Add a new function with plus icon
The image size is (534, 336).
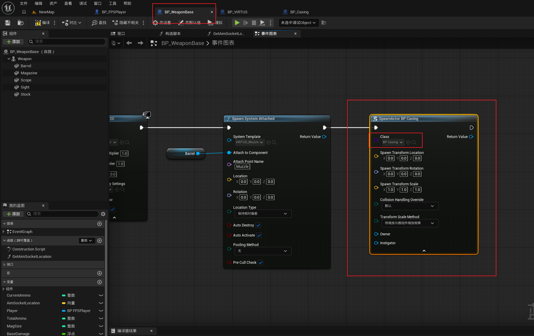[100, 241]
